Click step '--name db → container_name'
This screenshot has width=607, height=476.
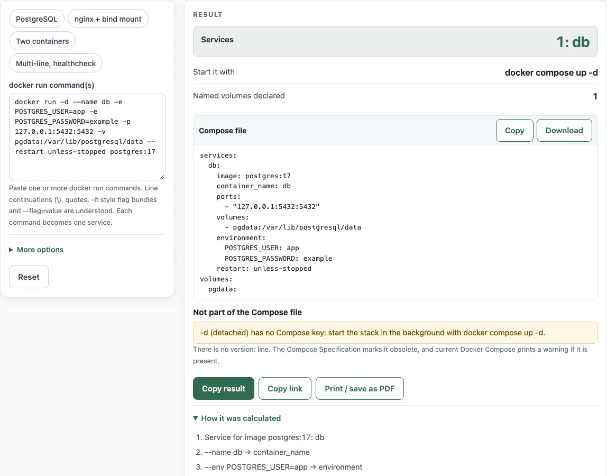pyautogui.click(x=257, y=452)
